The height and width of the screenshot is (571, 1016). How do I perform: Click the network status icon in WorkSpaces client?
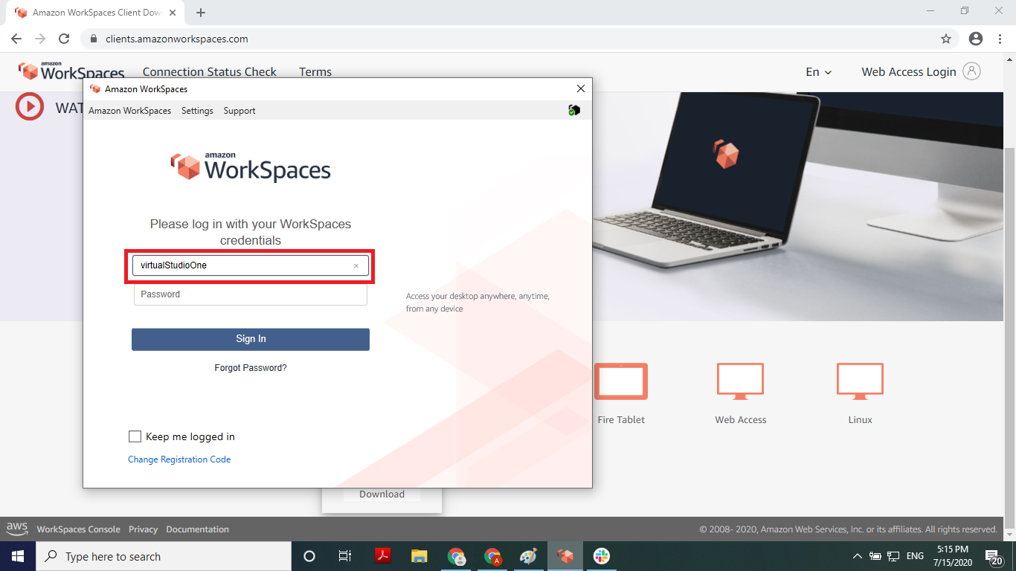point(574,110)
